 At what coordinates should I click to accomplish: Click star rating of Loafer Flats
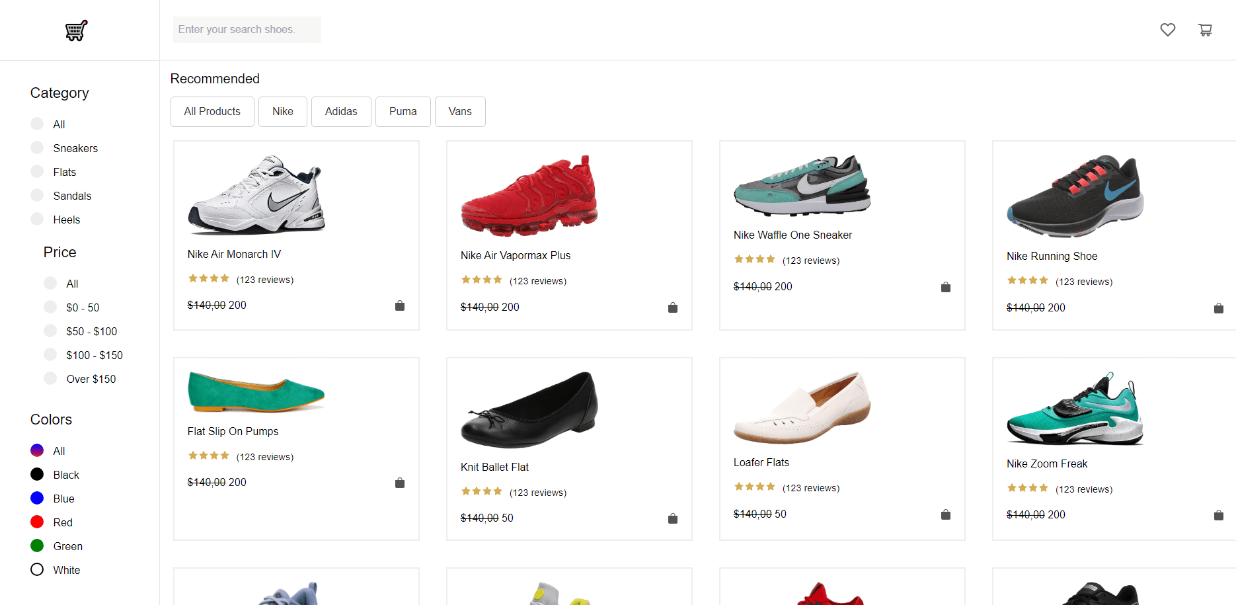(755, 487)
